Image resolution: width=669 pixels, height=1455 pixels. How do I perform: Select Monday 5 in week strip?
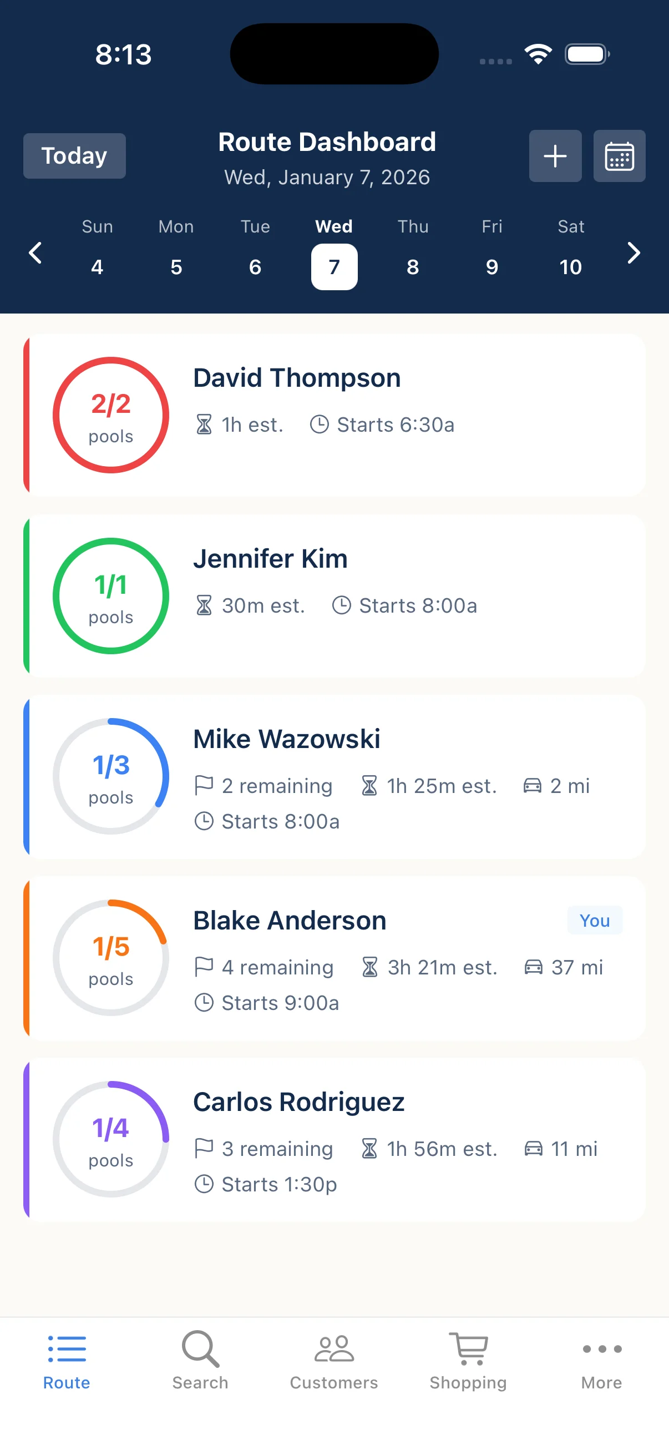pyautogui.click(x=176, y=266)
